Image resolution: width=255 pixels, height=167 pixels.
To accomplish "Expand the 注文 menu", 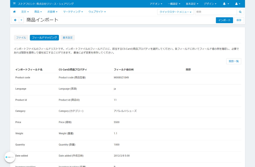I will pyautogui.click(x=25, y=12).
